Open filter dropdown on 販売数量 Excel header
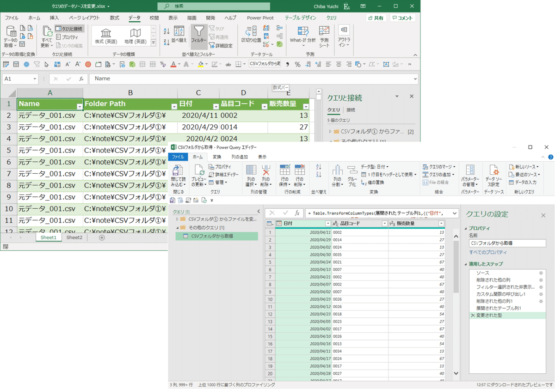The image size is (555, 389). 306,106
